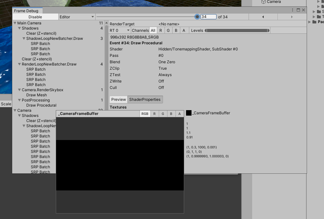Click the frame number field showing 34
Image resolution: width=324 pixels, height=219 pixels.
[x=209, y=16]
